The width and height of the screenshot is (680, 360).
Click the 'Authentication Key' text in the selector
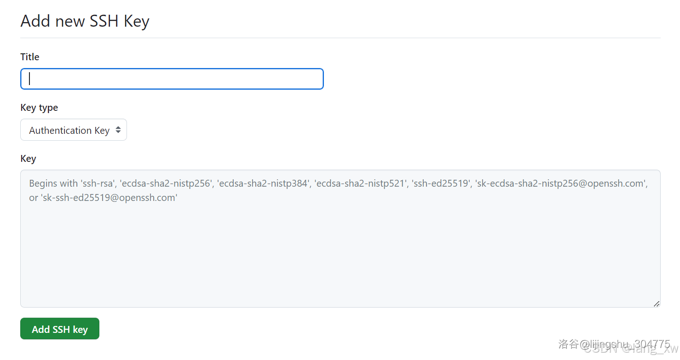[x=69, y=131]
